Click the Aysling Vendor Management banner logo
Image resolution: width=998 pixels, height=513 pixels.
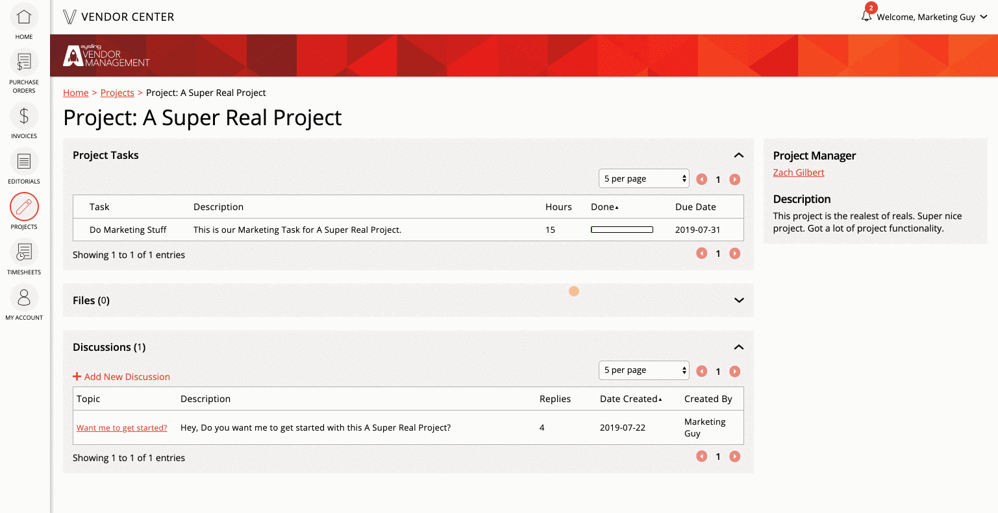point(106,56)
